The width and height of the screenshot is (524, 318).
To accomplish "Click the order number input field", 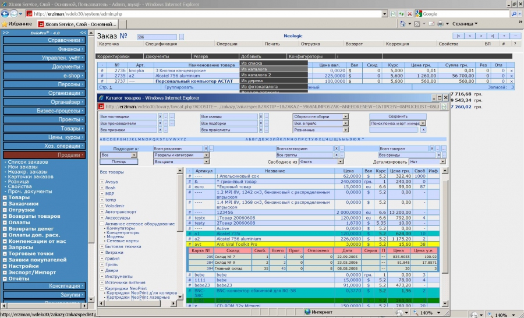I will pos(157,37).
